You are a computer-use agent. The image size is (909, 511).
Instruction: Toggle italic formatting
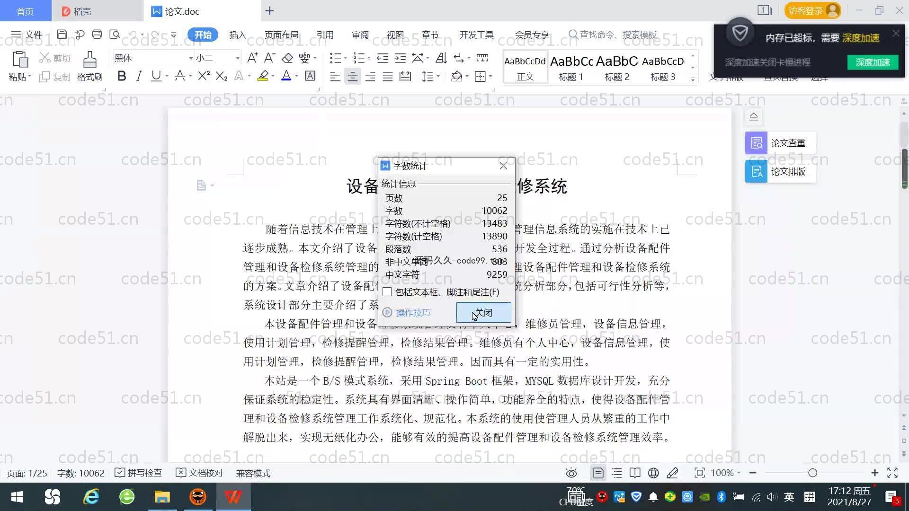coord(139,76)
